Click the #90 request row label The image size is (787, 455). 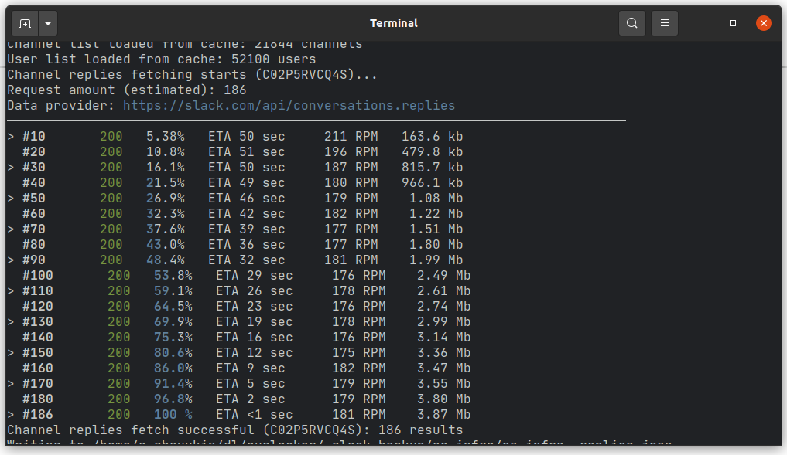[x=33, y=260]
